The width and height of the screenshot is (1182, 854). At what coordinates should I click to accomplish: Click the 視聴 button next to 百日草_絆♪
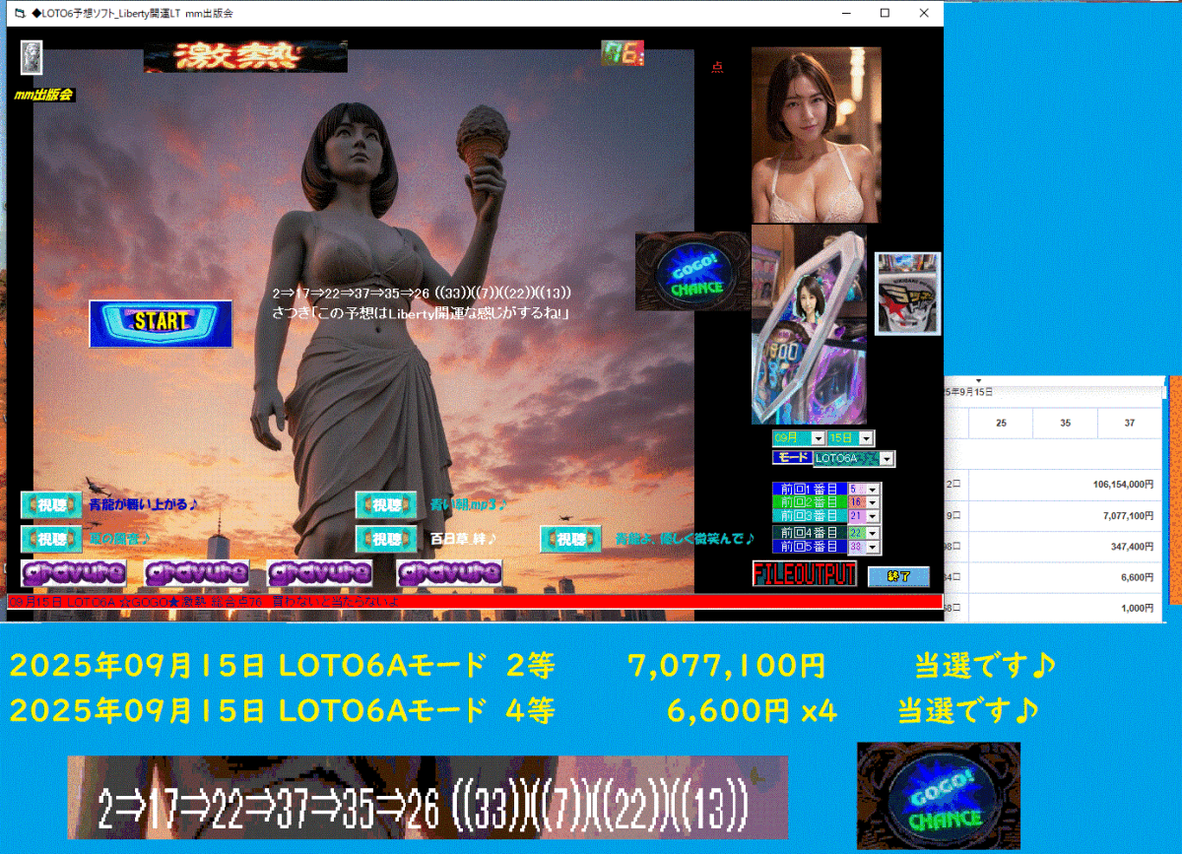(x=386, y=539)
